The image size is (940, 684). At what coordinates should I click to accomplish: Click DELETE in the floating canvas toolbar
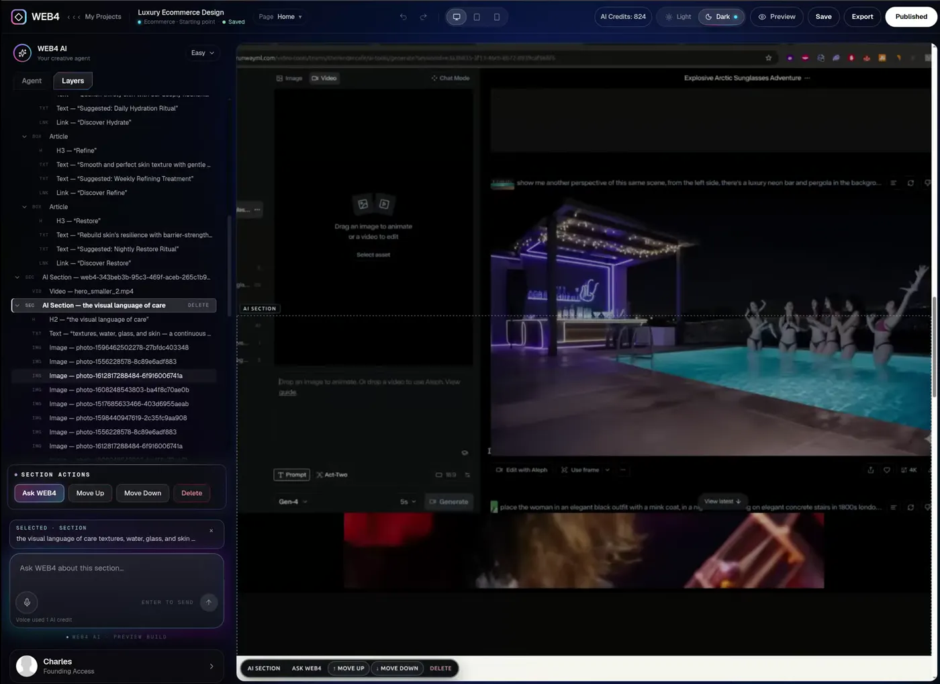point(440,669)
